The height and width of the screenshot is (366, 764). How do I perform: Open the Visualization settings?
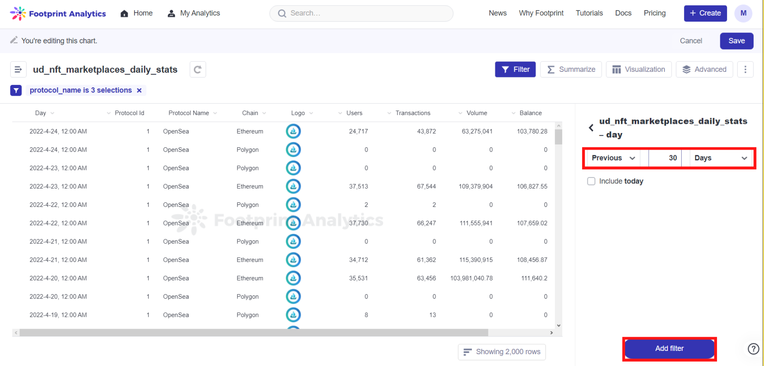(639, 69)
